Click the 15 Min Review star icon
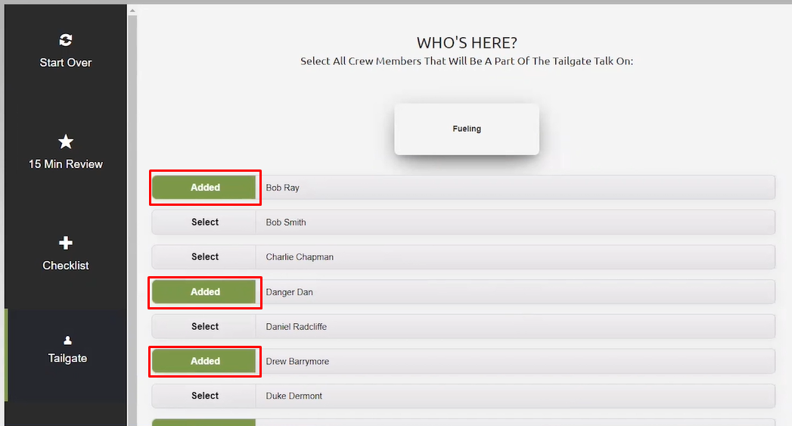This screenshot has width=792, height=426. [x=66, y=141]
